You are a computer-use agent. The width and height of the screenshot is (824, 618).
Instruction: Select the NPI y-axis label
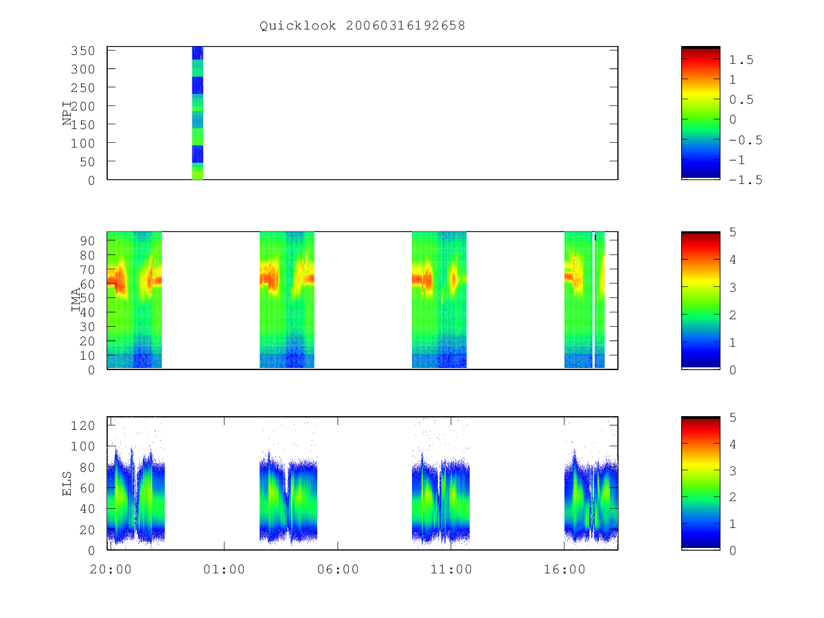coord(67,113)
